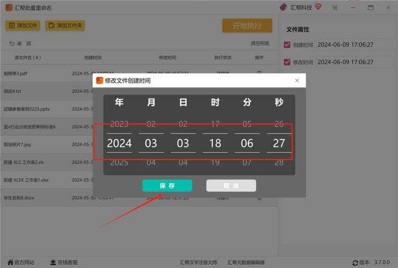This screenshot has width=398, height=268.
Task: Click the version refresh icon
Action: [x=355, y=263]
